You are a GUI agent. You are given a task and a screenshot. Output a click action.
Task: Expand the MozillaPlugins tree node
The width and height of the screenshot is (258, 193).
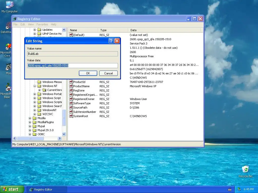click(x=30, y=122)
